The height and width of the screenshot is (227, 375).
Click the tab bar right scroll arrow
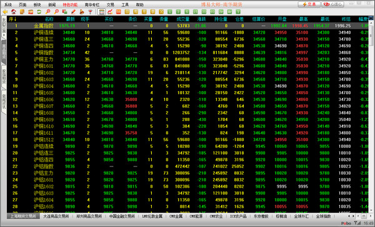point(353,216)
